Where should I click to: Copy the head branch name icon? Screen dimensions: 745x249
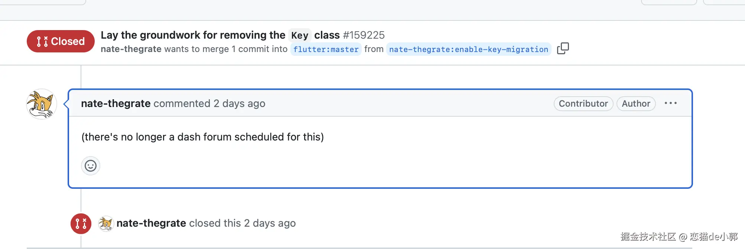pos(563,48)
